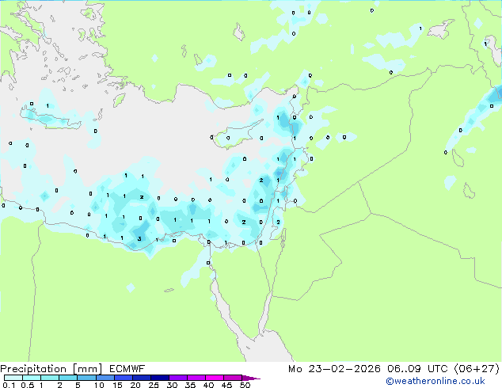Click the 0.1–0.5 mm legend swatch
The image size is (502, 388).
click(x=13, y=378)
